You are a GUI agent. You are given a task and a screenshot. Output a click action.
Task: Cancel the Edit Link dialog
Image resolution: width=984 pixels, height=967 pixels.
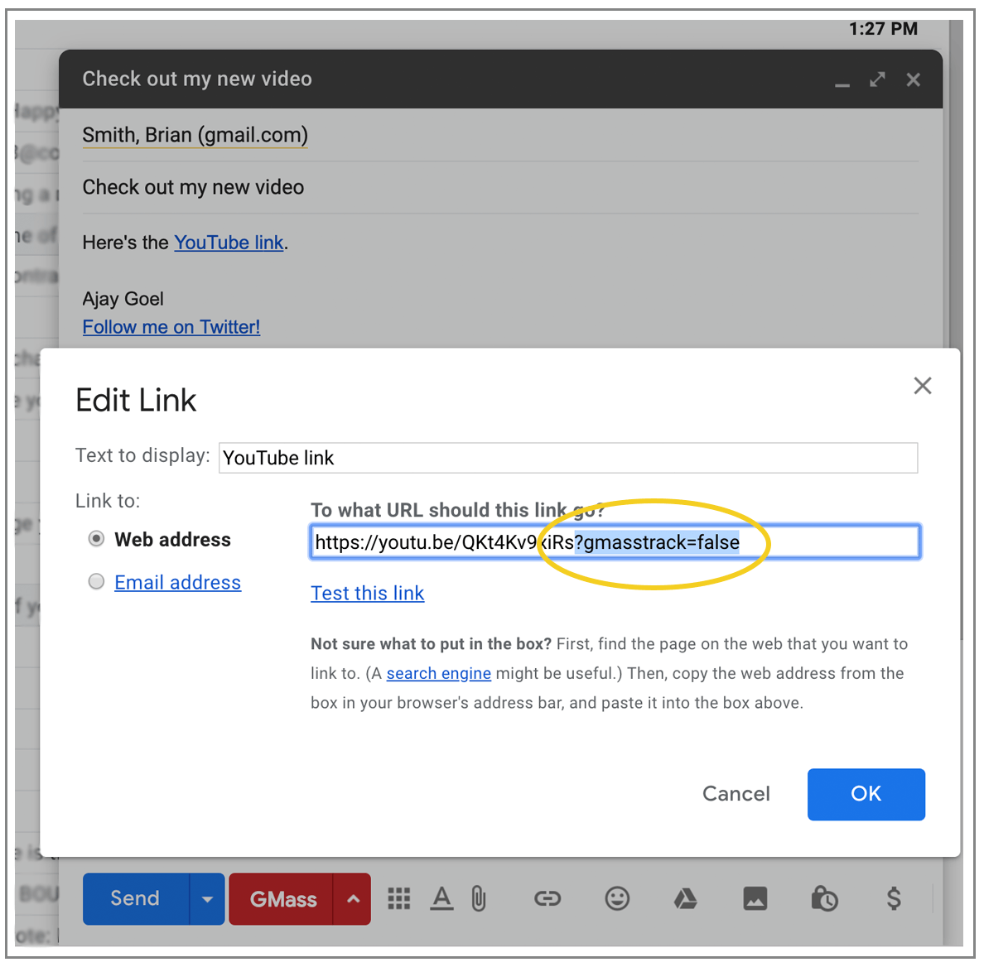click(x=736, y=794)
